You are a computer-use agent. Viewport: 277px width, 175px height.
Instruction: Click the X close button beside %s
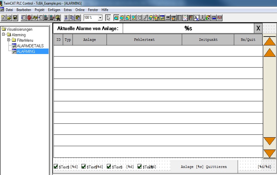[x=258, y=28]
